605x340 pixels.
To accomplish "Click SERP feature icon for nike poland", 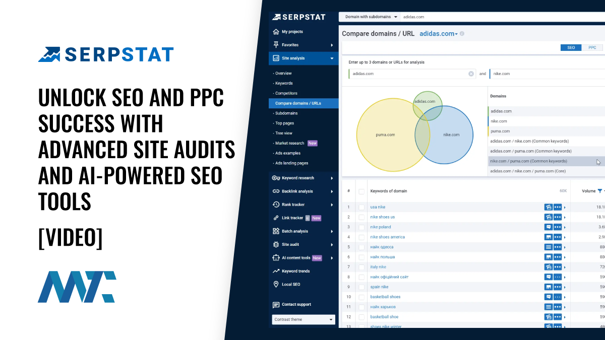I will [x=548, y=227].
